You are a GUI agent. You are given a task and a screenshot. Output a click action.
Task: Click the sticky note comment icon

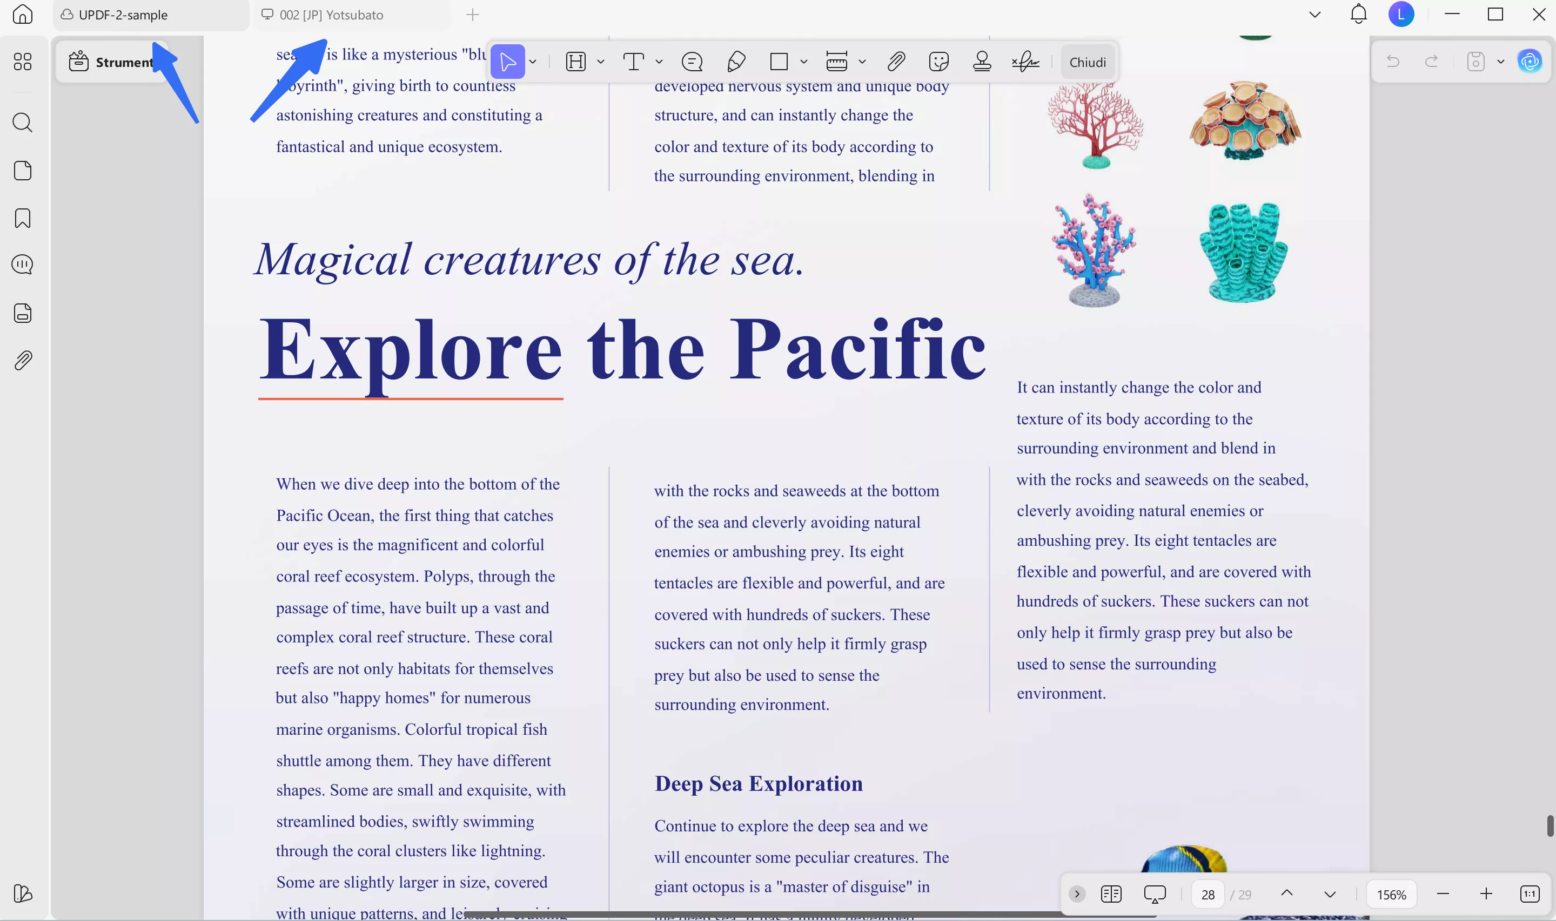pyautogui.click(x=692, y=62)
